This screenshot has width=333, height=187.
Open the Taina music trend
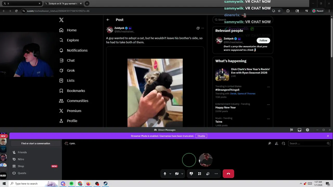pyautogui.click(x=219, y=122)
